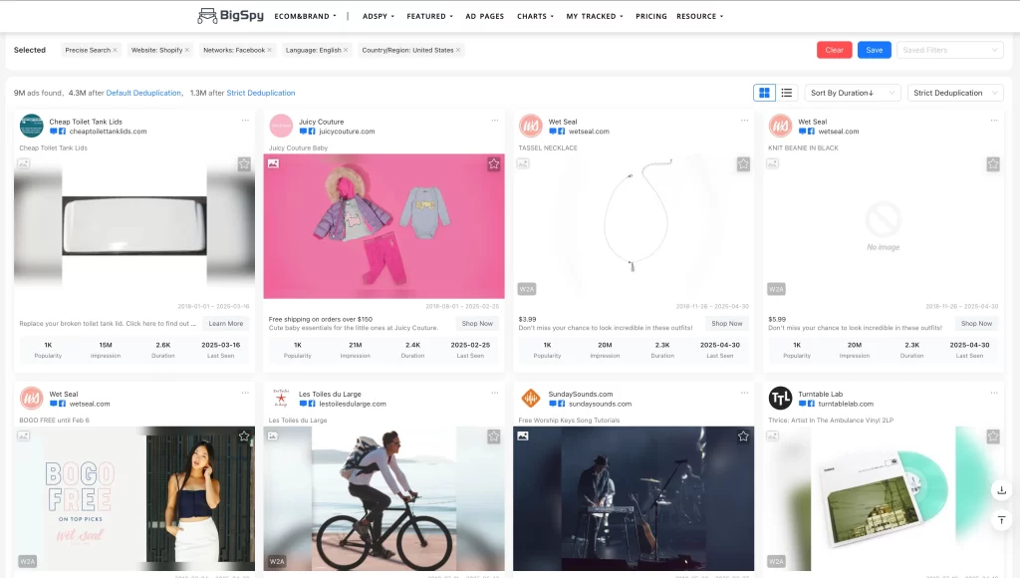Screen dimensions: 1020x578
Task: Open more options on Knit Beanie card
Action: point(994,121)
